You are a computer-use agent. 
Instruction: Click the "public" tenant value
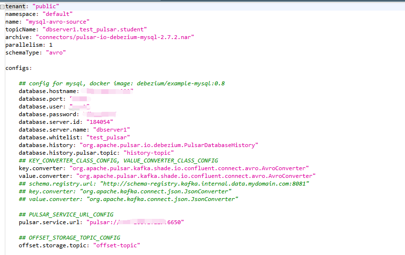coord(46,6)
